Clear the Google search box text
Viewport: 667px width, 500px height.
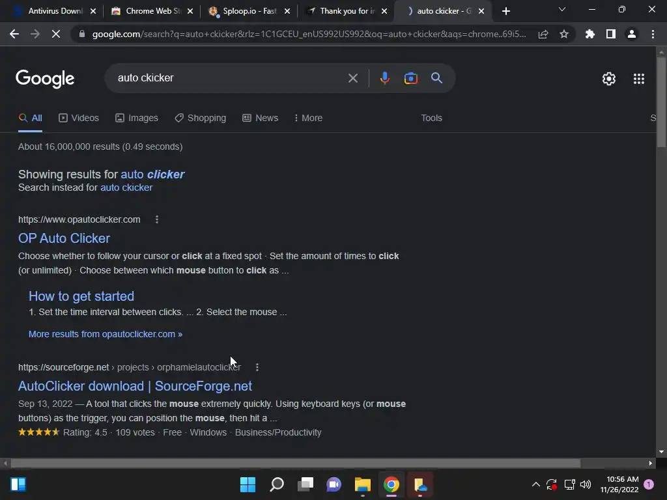pyautogui.click(x=352, y=78)
